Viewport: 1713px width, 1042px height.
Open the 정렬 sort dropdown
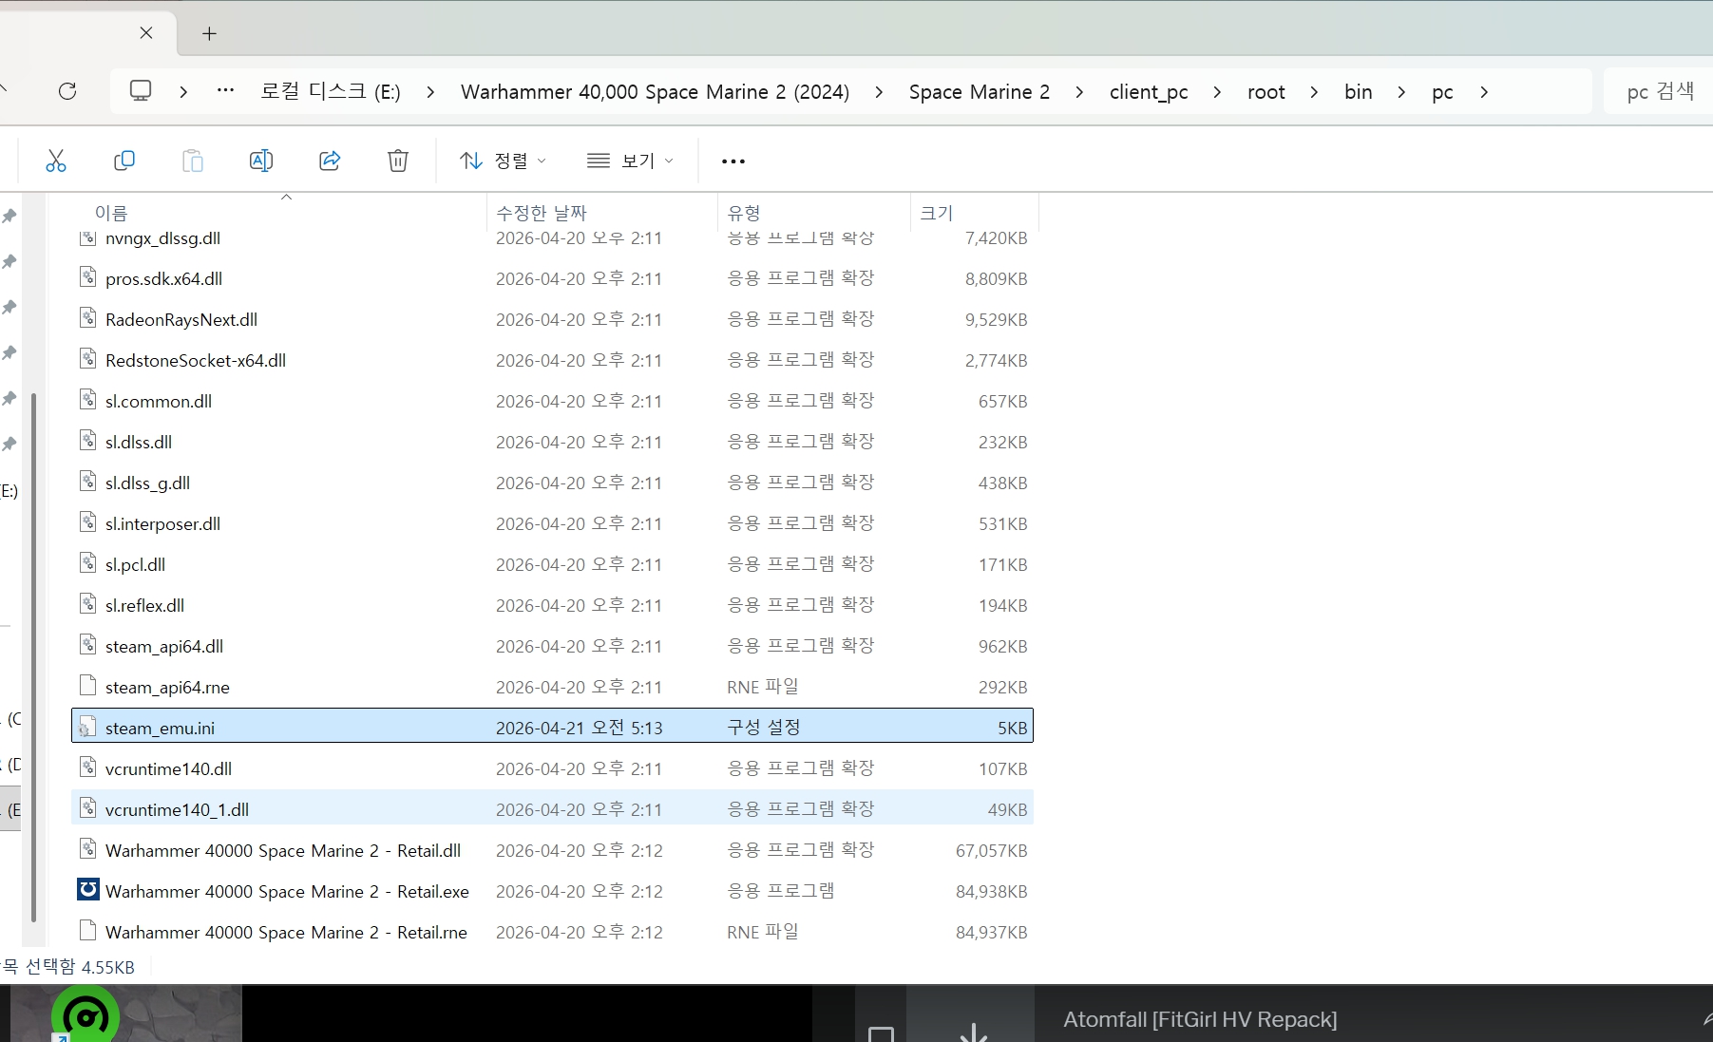503,161
